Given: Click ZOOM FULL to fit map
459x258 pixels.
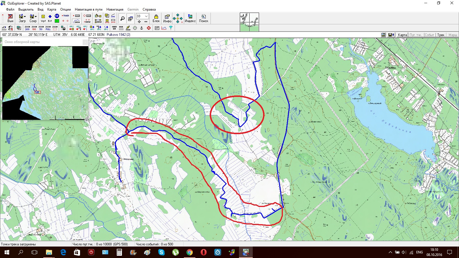Looking at the screenshot, I should point(48,28).
